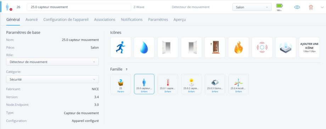
Task: Choose the glowing sensor pad icon
Action: point(286,47)
